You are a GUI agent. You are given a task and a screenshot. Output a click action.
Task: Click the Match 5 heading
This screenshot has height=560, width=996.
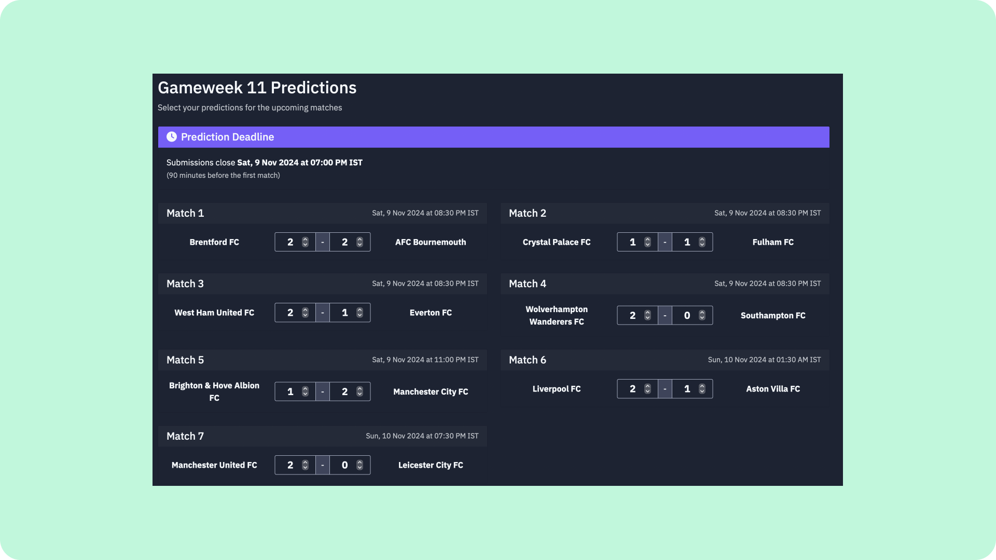pyautogui.click(x=185, y=360)
